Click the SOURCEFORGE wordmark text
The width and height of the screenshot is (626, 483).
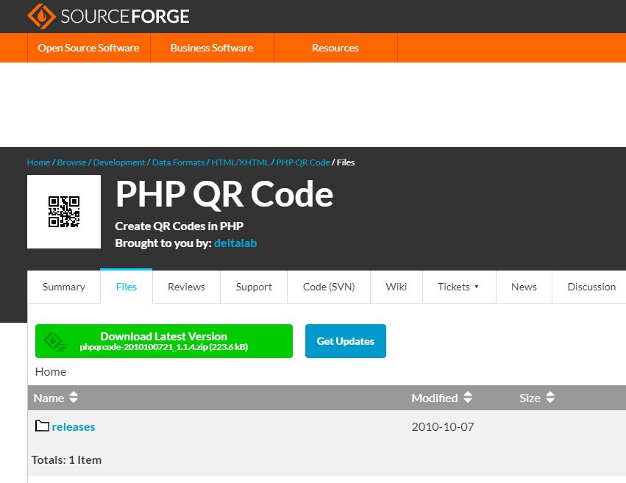tap(125, 16)
